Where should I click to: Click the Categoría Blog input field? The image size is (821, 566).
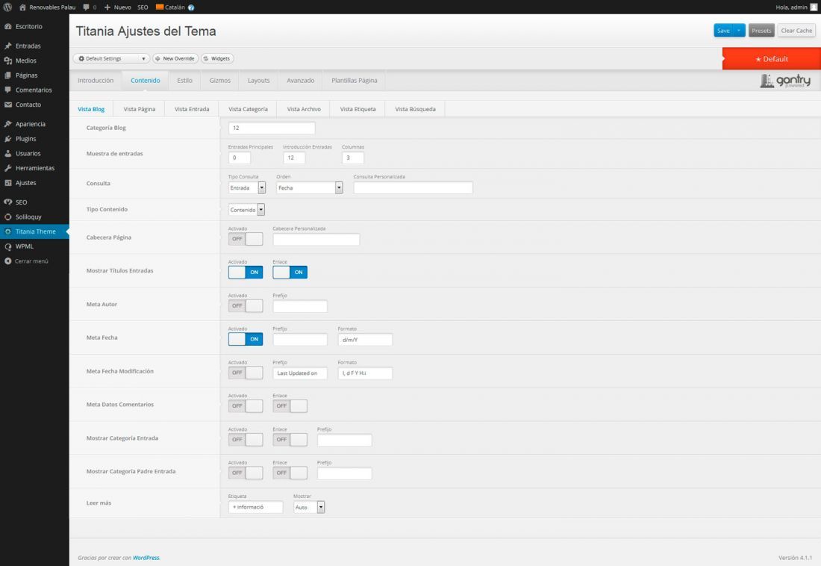[x=272, y=128]
